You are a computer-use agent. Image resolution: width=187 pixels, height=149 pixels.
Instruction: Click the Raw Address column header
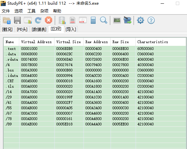coord(97,42)
